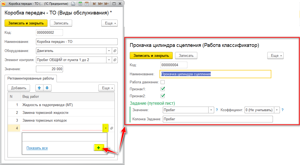Viewport: 300px width, 165px height.
Task: Move row up with blue arrow
Action: click(x=39, y=88)
